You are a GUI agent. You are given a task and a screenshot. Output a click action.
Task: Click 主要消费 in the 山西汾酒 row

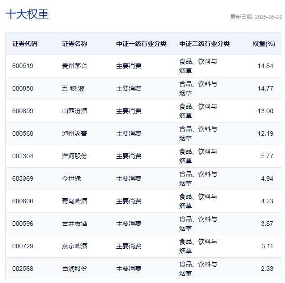(129, 111)
